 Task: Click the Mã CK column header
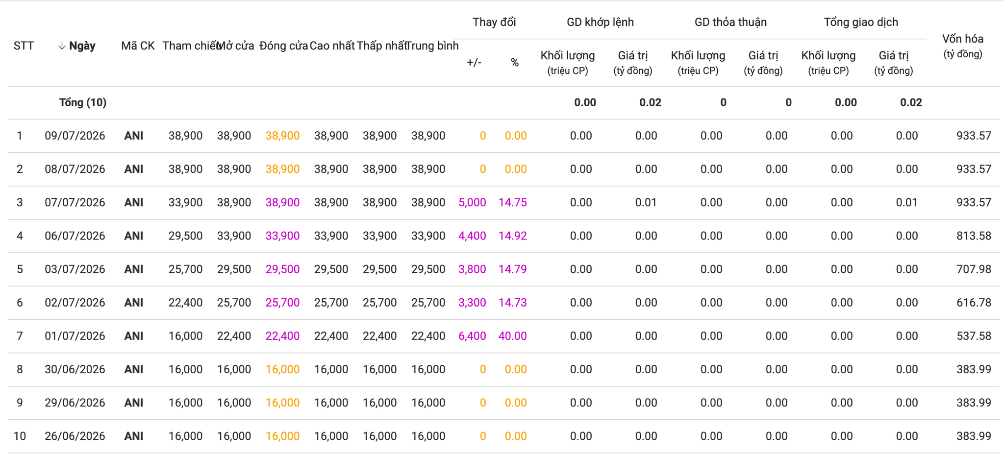(138, 46)
